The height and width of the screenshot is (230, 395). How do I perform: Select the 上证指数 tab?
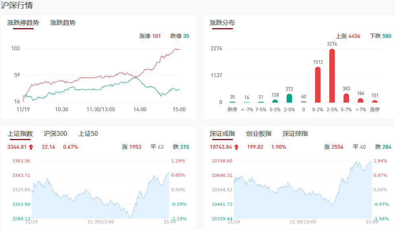[x=20, y=134]
